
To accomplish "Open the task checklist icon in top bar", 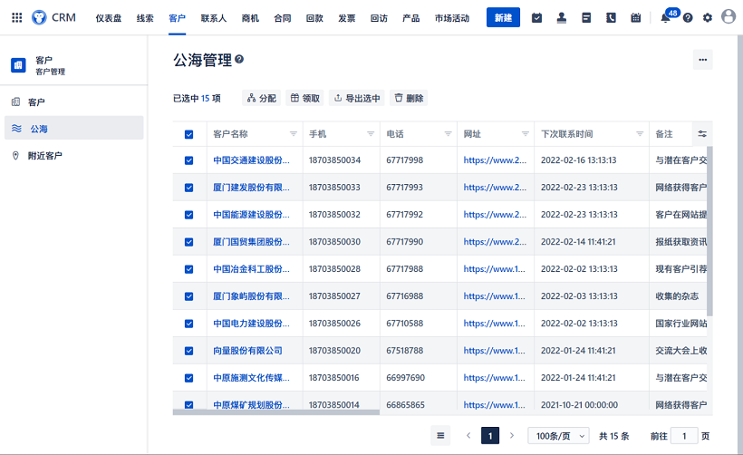I will (x=536, y=18).
